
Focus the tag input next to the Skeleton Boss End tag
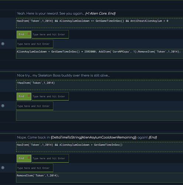(50, 97)
